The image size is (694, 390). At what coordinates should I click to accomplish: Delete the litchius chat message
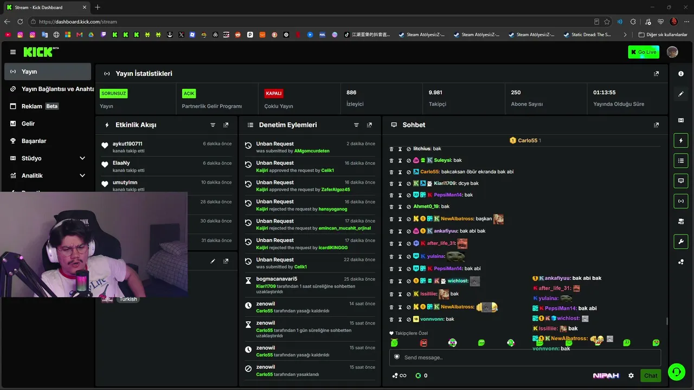(x=391, y=148)
